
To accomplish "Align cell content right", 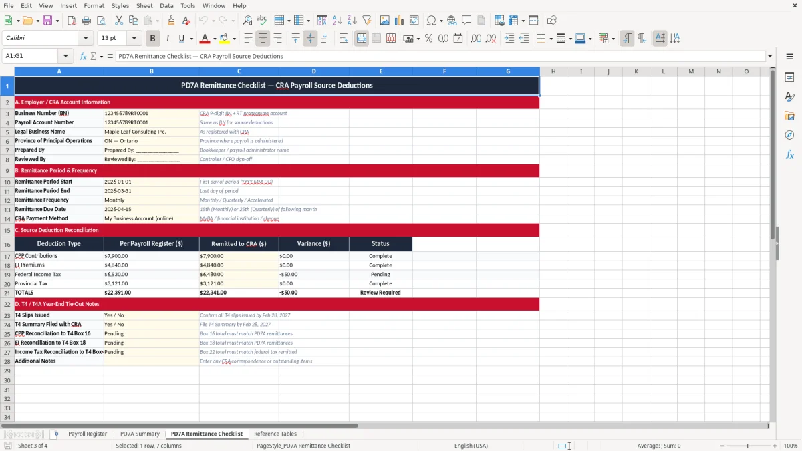I will [x=277, y=39].
